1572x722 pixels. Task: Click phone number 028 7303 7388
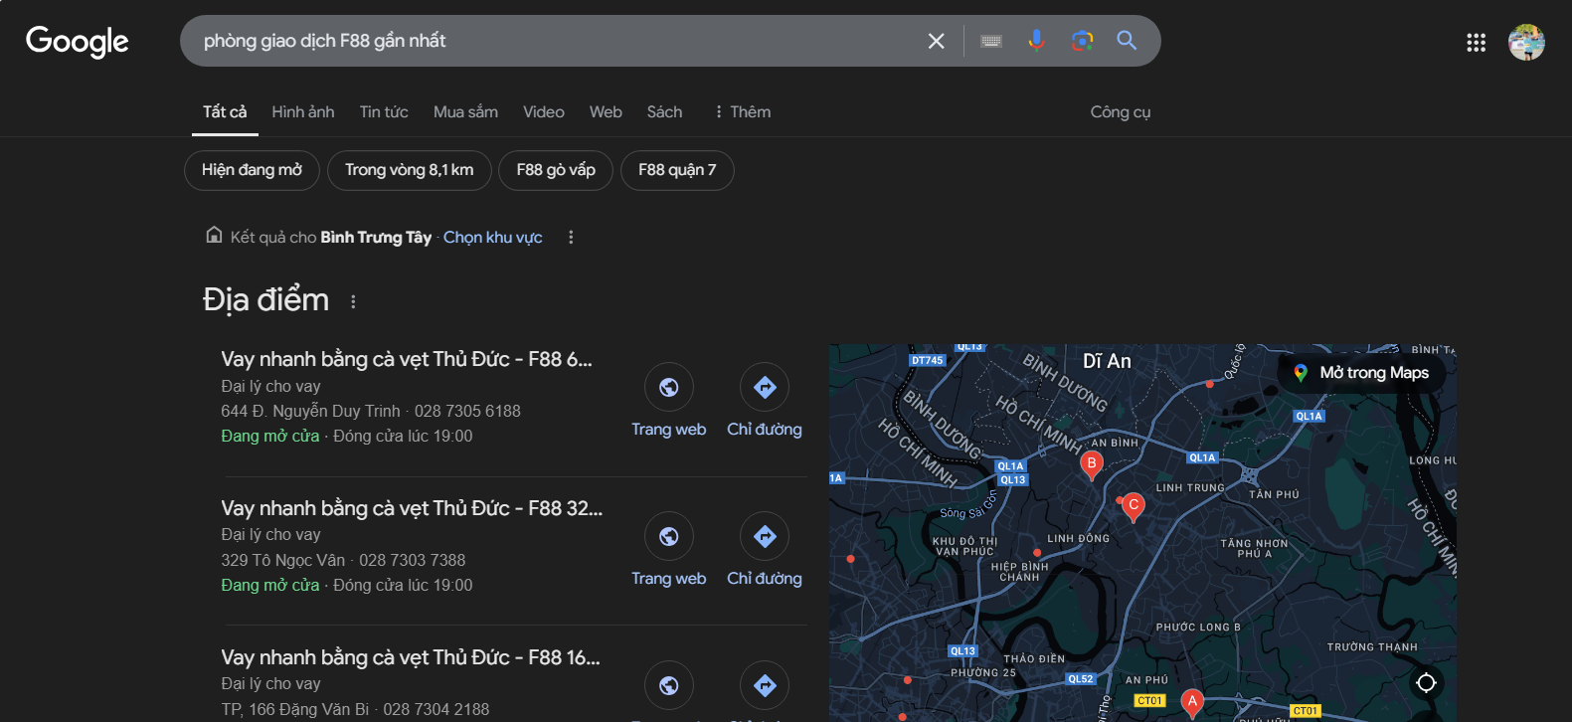click(413, 560)
